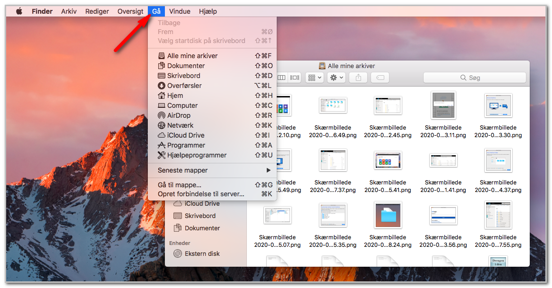The width and height of the screenshot is (552, 288).
Task: Expand the Seneste mapper submenu
Action: coord(212,170)
